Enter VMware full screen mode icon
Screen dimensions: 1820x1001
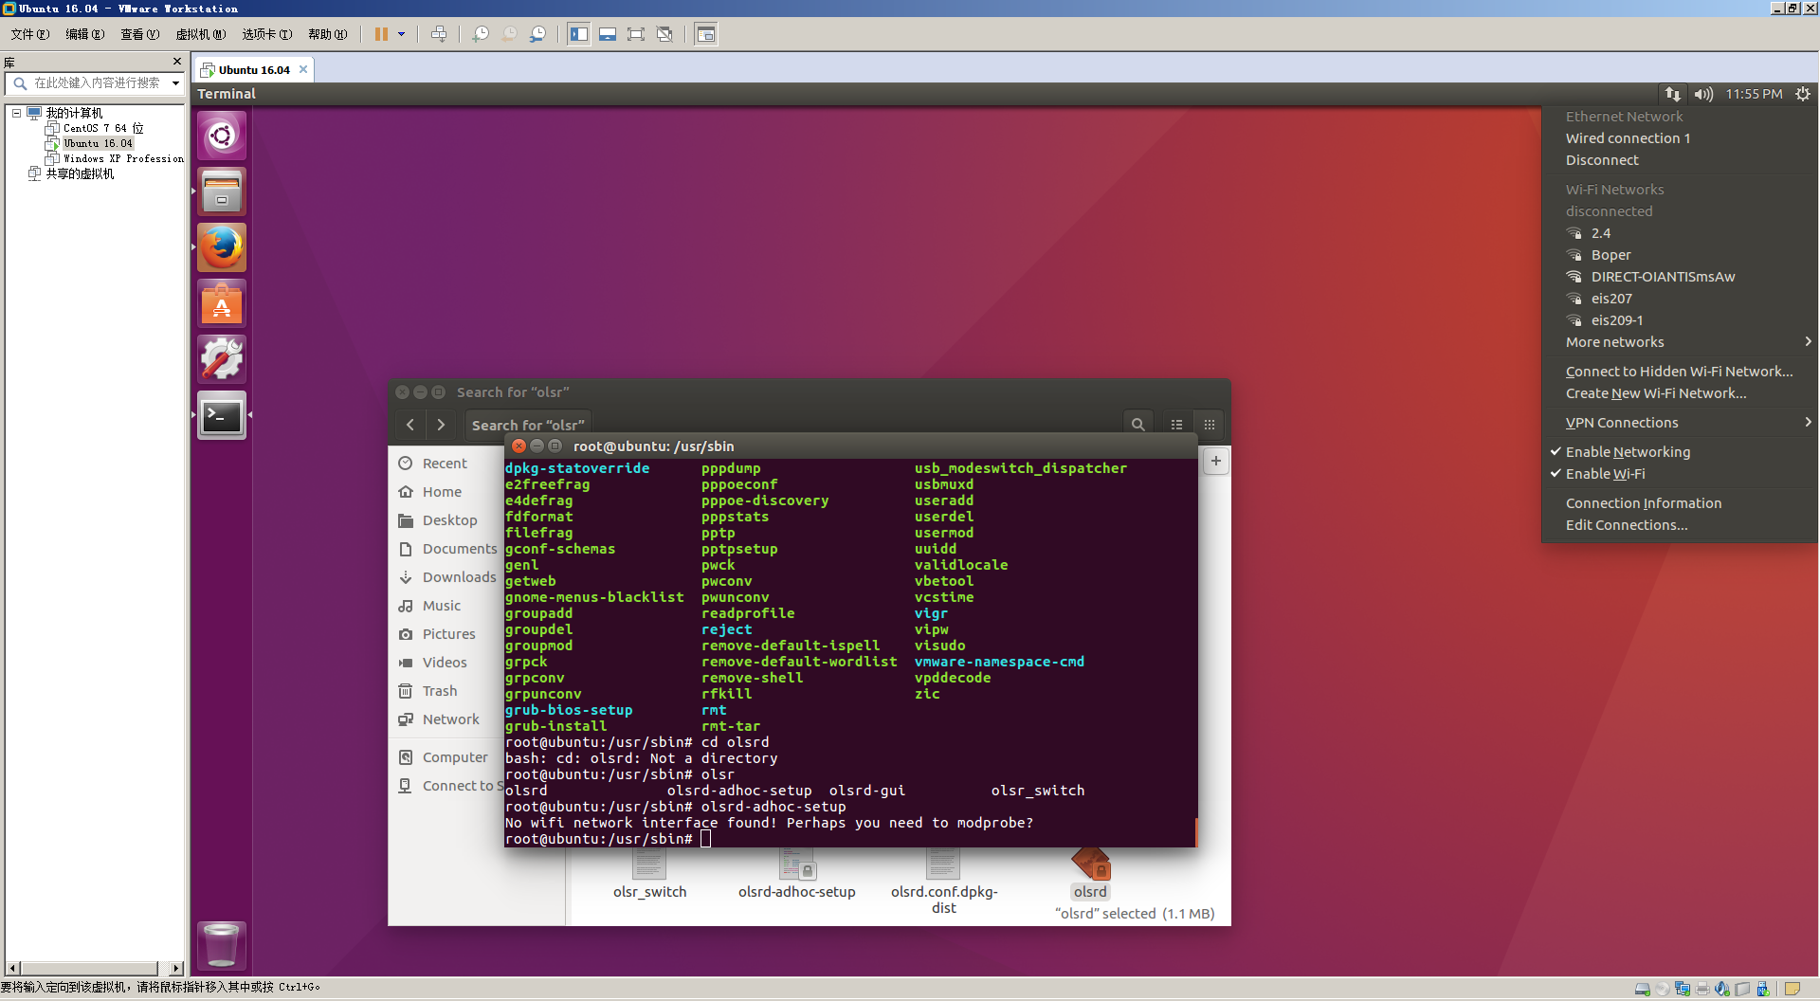tap(636, 34)
